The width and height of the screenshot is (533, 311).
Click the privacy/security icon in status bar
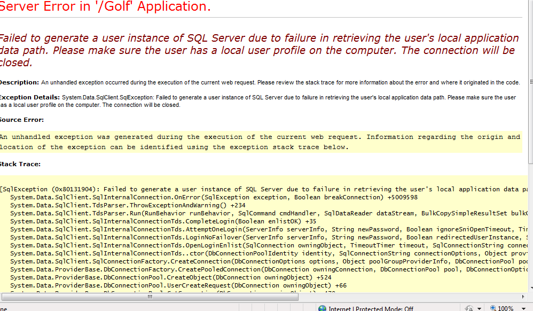pos(468,308)
